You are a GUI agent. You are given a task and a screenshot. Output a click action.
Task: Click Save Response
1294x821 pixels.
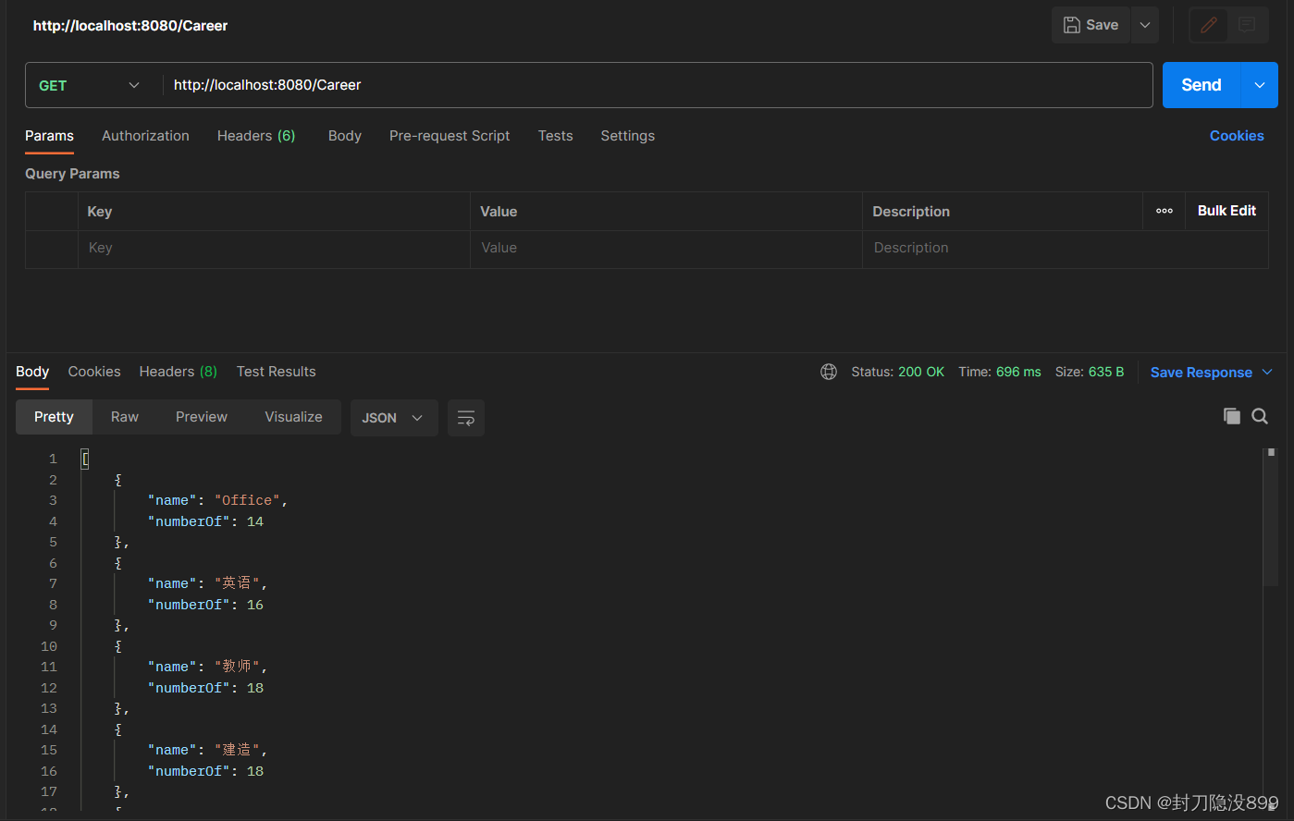[1201, 373]
